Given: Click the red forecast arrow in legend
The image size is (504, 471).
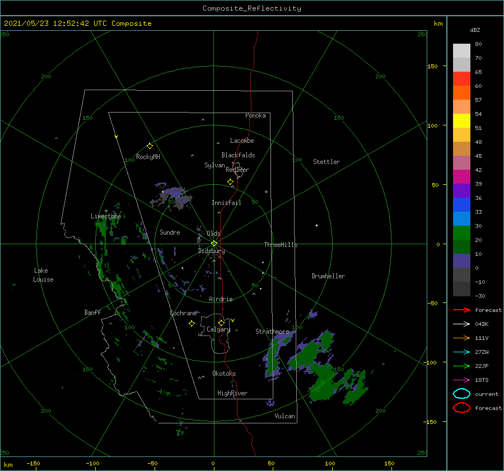Looking at the screenshot, I should [x=461, y=310].
